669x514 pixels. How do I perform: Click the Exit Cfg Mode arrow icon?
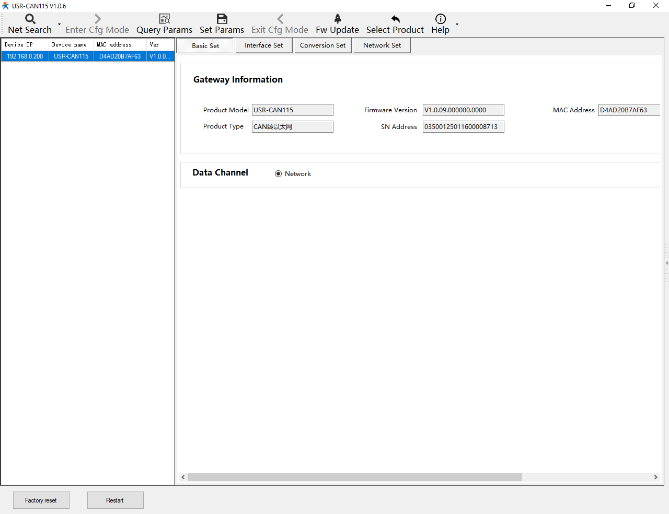(x=280, y=19)
